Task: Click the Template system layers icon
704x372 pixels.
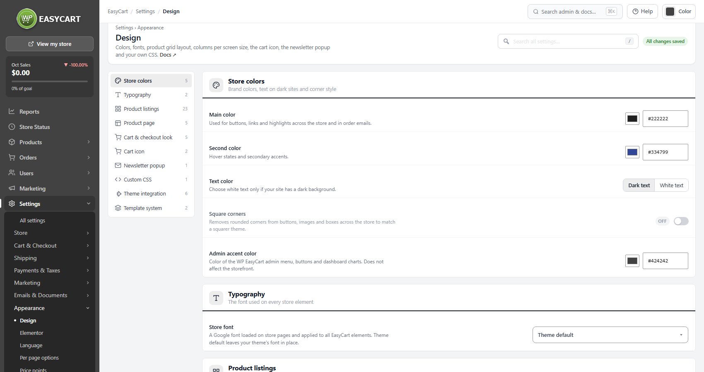Action: pyautogui.click(x=118, y=208)
